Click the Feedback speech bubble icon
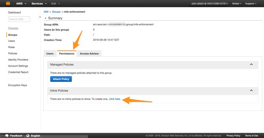 (x=7, y=136)
